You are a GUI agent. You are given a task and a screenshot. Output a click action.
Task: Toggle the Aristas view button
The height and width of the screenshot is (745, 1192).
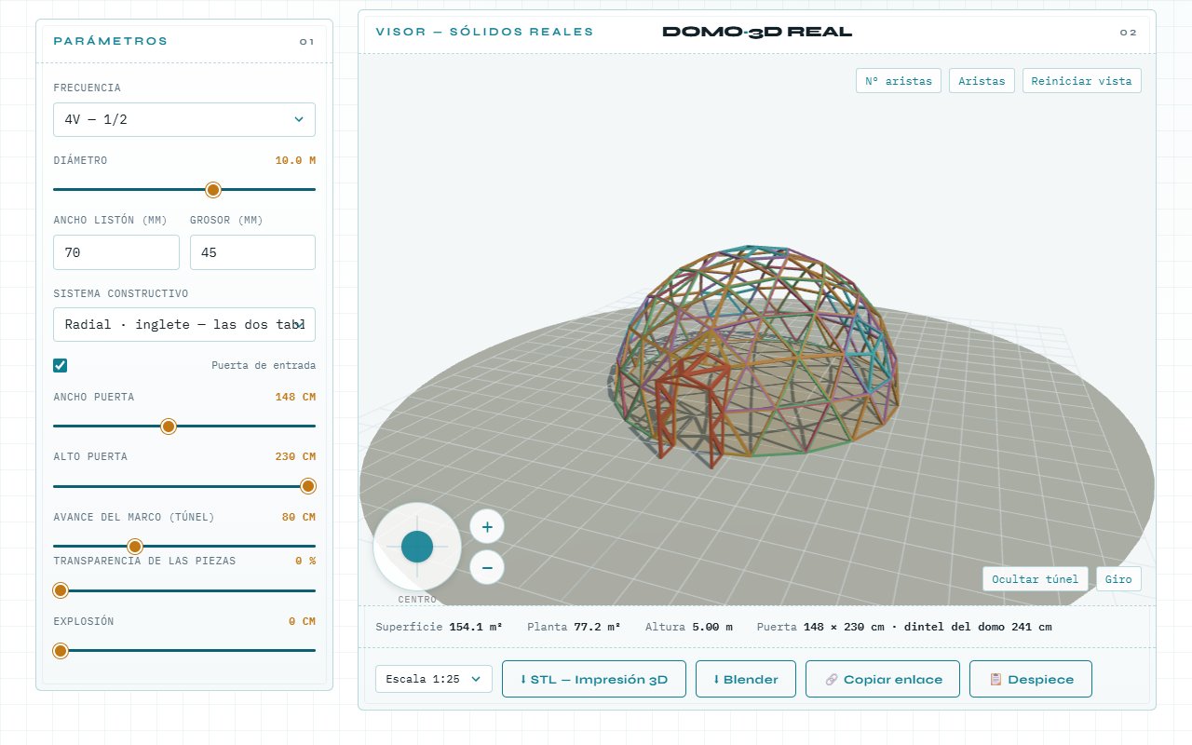[x=982, y=81]
